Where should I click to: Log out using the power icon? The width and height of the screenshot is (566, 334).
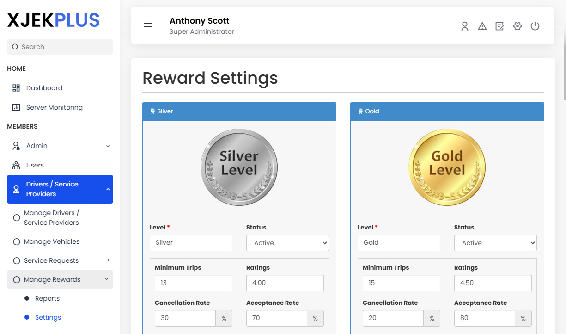pos(535,26)
